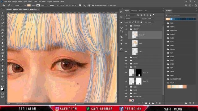The width and height of the screenshot is (198, 111).
Task: Lock layer position icon
Action: point(136,22)
